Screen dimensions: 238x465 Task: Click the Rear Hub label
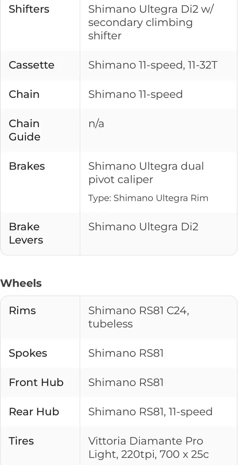coord(34,411)
